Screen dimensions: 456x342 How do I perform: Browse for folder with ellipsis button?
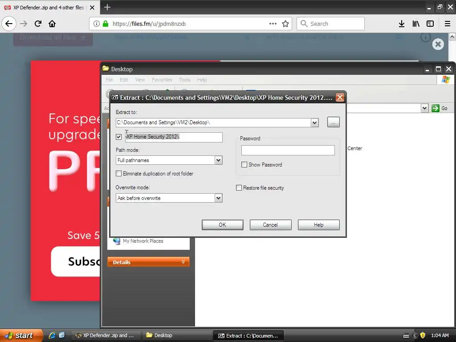point(333,122)
